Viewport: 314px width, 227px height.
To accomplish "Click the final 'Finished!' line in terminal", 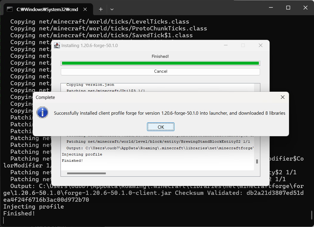I will [x=19, y=213].
